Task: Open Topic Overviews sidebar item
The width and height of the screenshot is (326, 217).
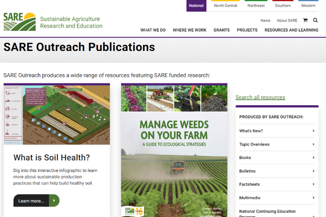Action: click(x=277, y=144)
